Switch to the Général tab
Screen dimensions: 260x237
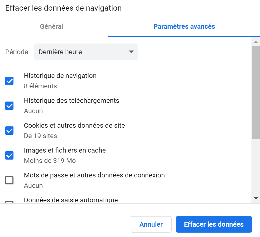pyautogui.click(x=52, y=26)
